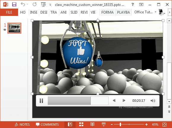172x128 pixels.
Task: Switch to the DESIGN ribbon tab
Action: (44, 12)
